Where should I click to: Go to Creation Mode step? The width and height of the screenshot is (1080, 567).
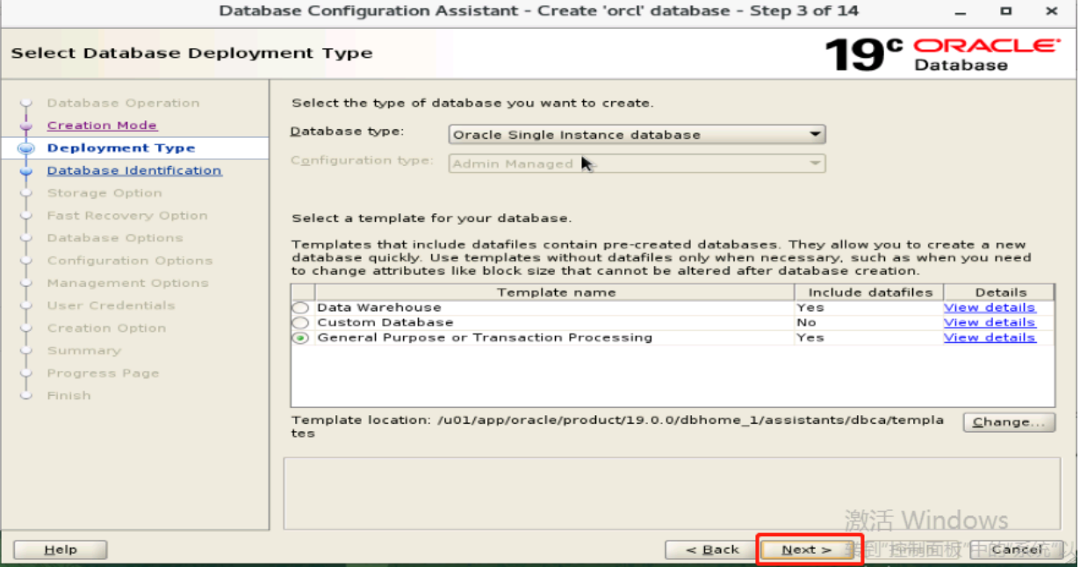pos(102,126)
